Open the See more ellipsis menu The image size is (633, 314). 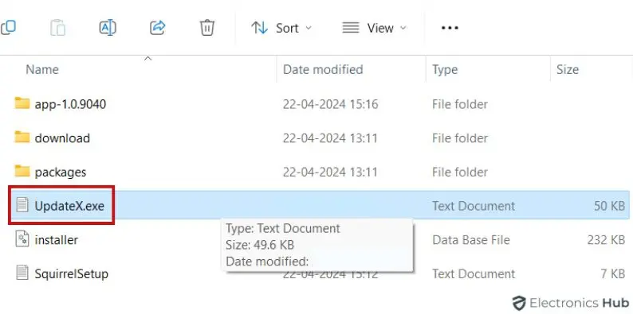[x=450, y=28]
